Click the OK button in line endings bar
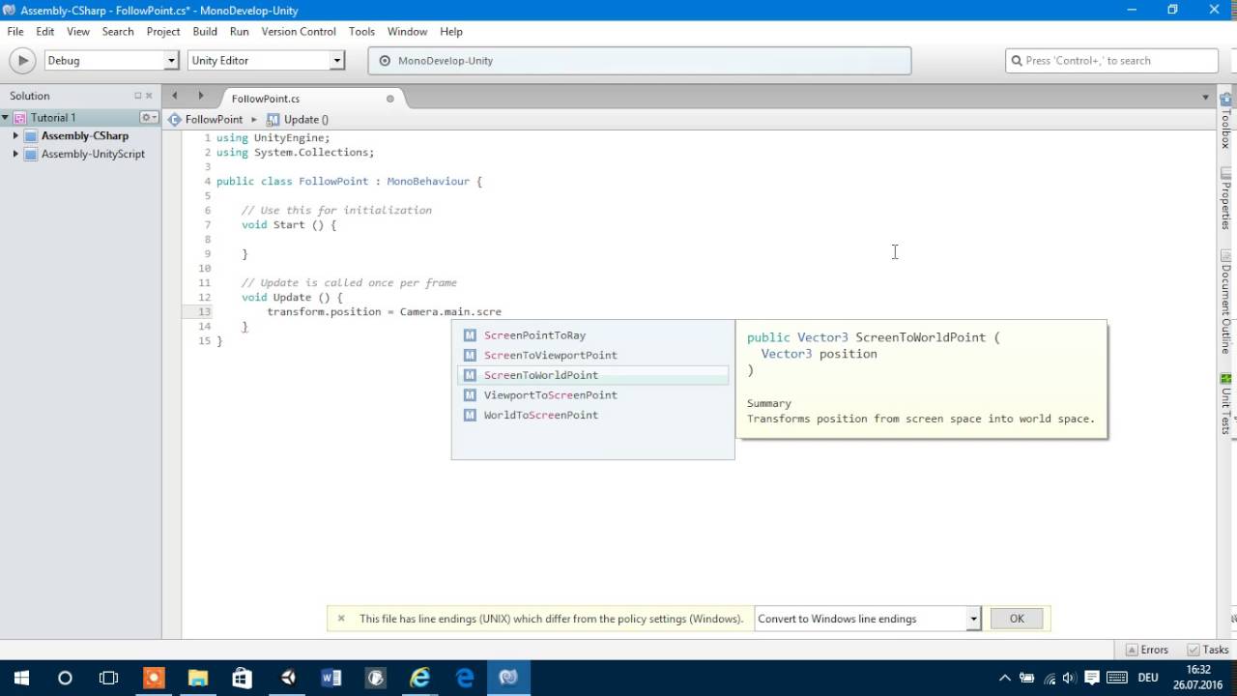Image resolution: width=1237 pixels, height=696 pixels. pos(1017,619)
